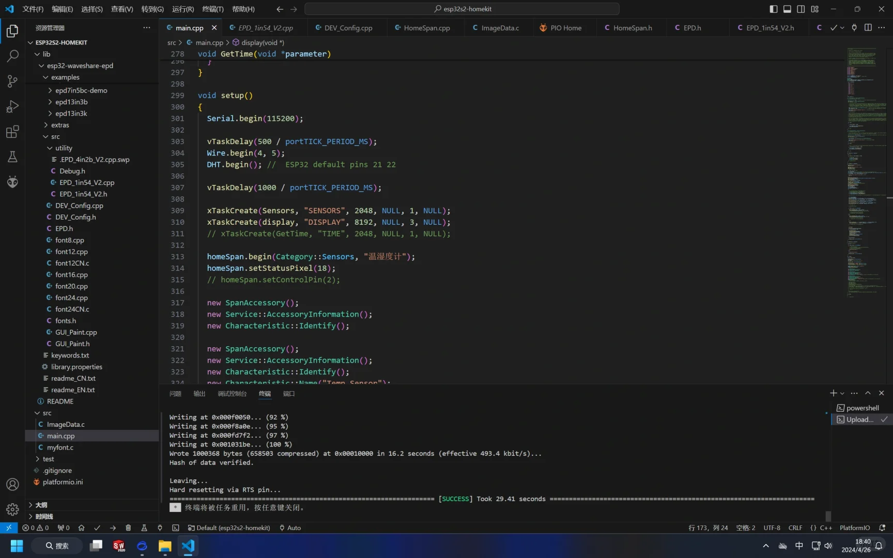Click PlatformIO Serial Monitor plug in status bar
Viewport: 893px width, 558px height.
(160, 528)
